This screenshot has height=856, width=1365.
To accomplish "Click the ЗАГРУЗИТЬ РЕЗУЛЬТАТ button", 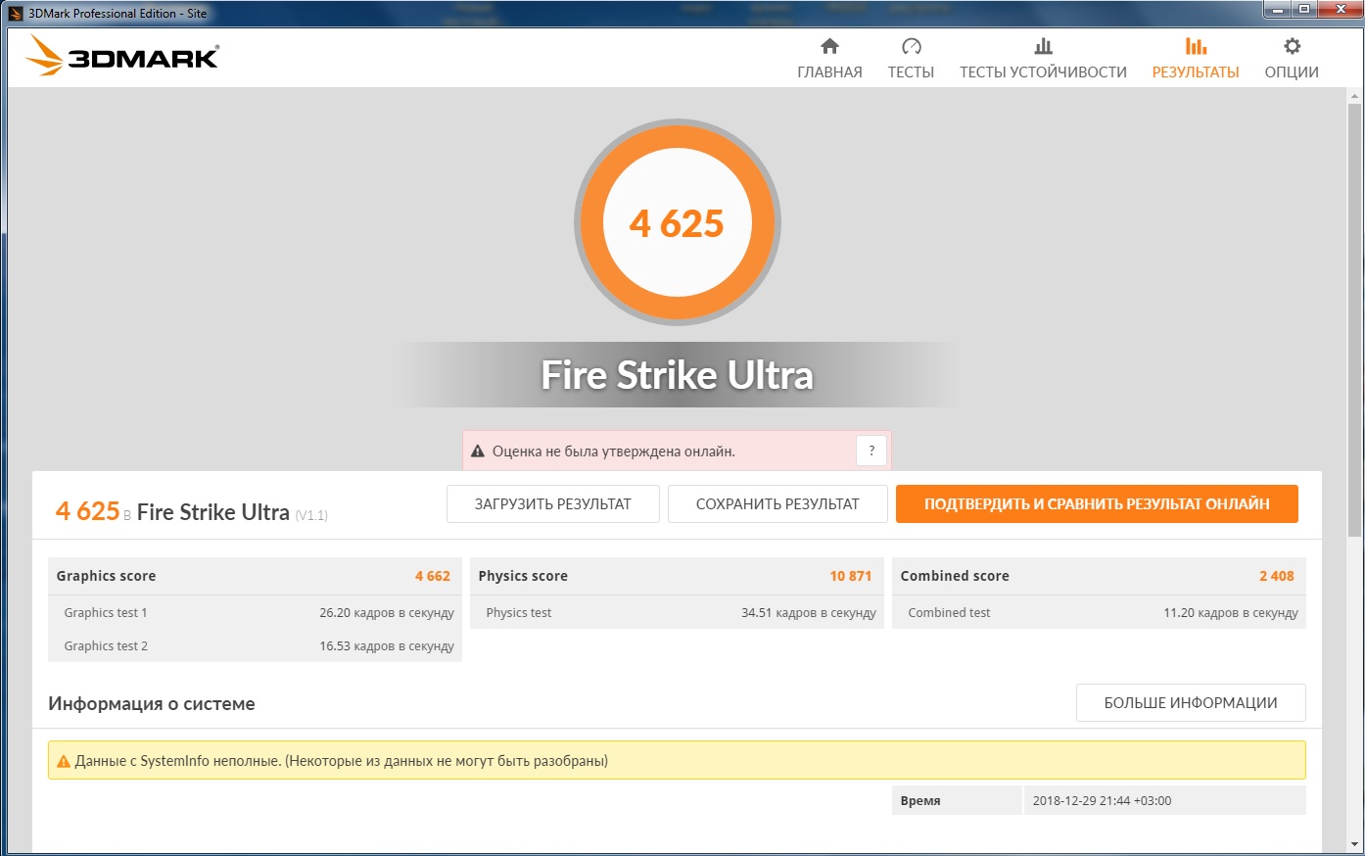I will [553, 504].
